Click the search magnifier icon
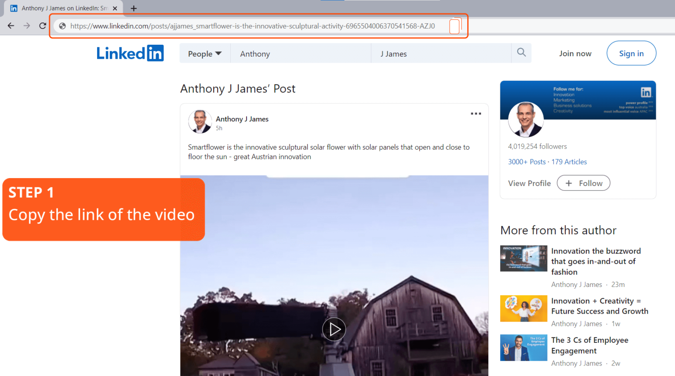Screen dimensions: 675x376 pos(521,53)
